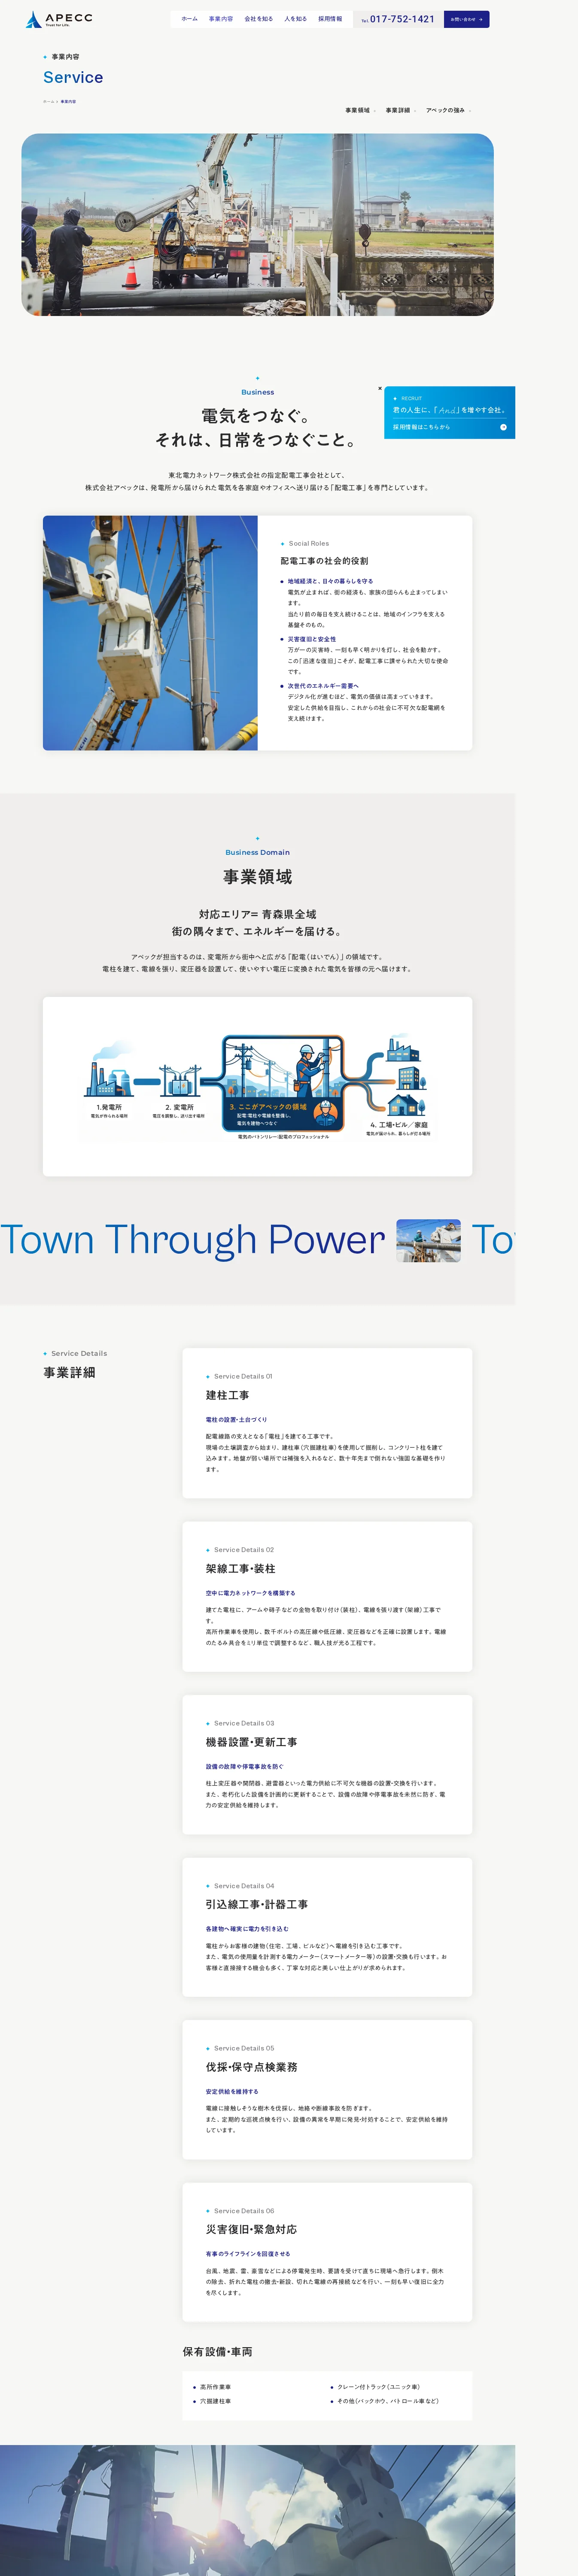Click the bucket truck lineman photo

(150, 632)
